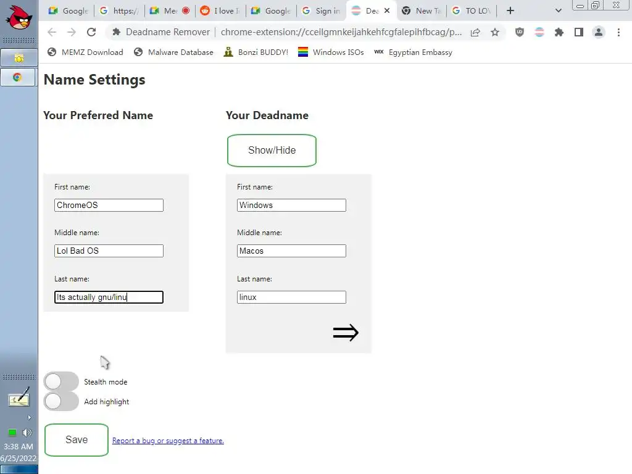Toggle the Add highlight switch
The image size is (632, 474).
click(x=61, y=401)
